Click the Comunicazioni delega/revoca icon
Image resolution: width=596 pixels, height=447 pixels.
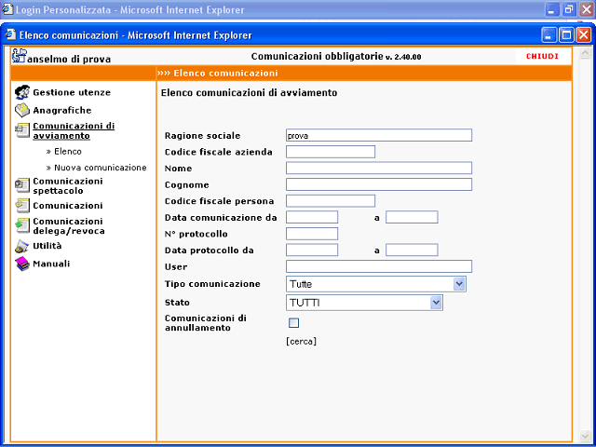[22, 225]
